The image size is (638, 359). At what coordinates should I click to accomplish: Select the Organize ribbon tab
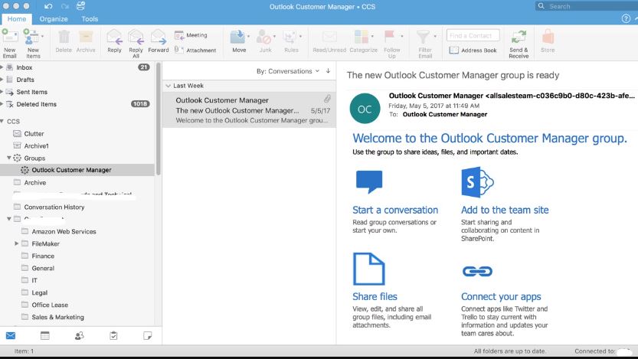point(54,18)
